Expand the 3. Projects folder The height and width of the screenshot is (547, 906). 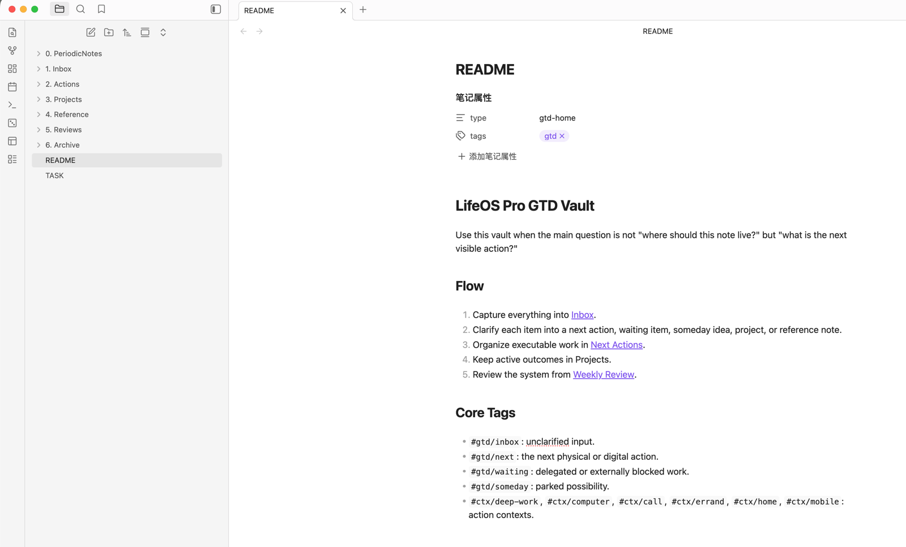pos(127,100)
